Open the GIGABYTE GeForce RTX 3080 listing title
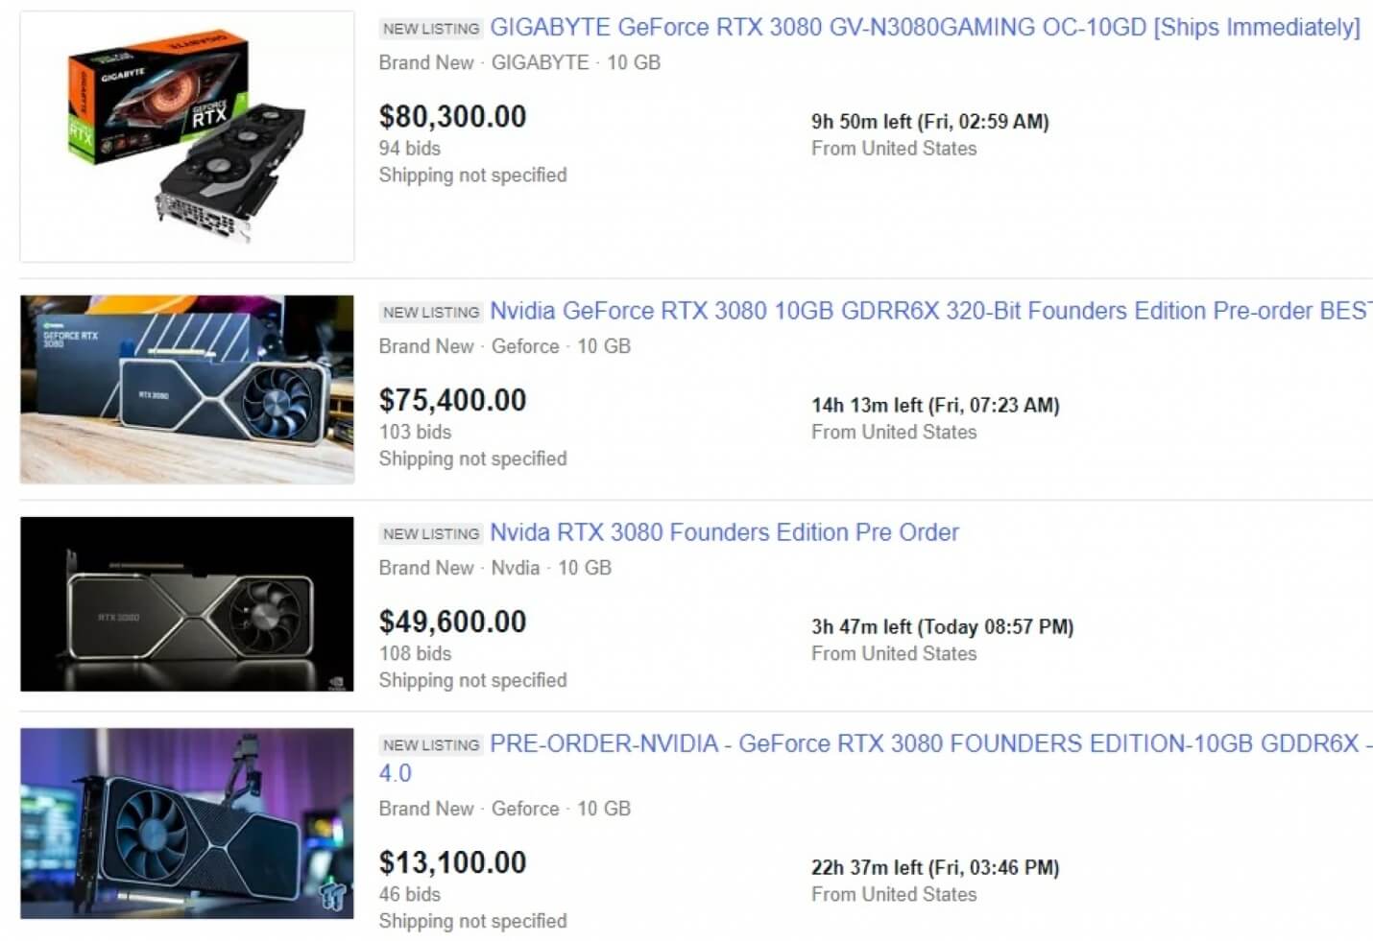 pyautogui.click(x=925, y=28)
